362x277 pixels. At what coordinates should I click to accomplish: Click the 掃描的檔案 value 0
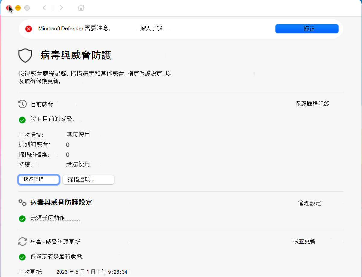[68, 155]
